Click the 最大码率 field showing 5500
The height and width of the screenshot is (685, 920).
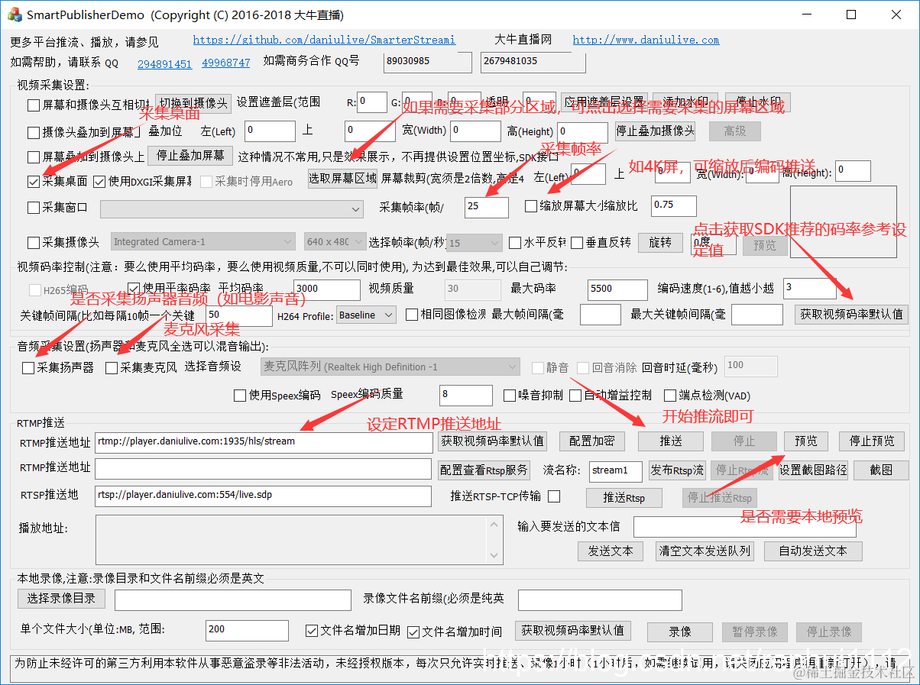pyautogui.click(x=617, y=289)
